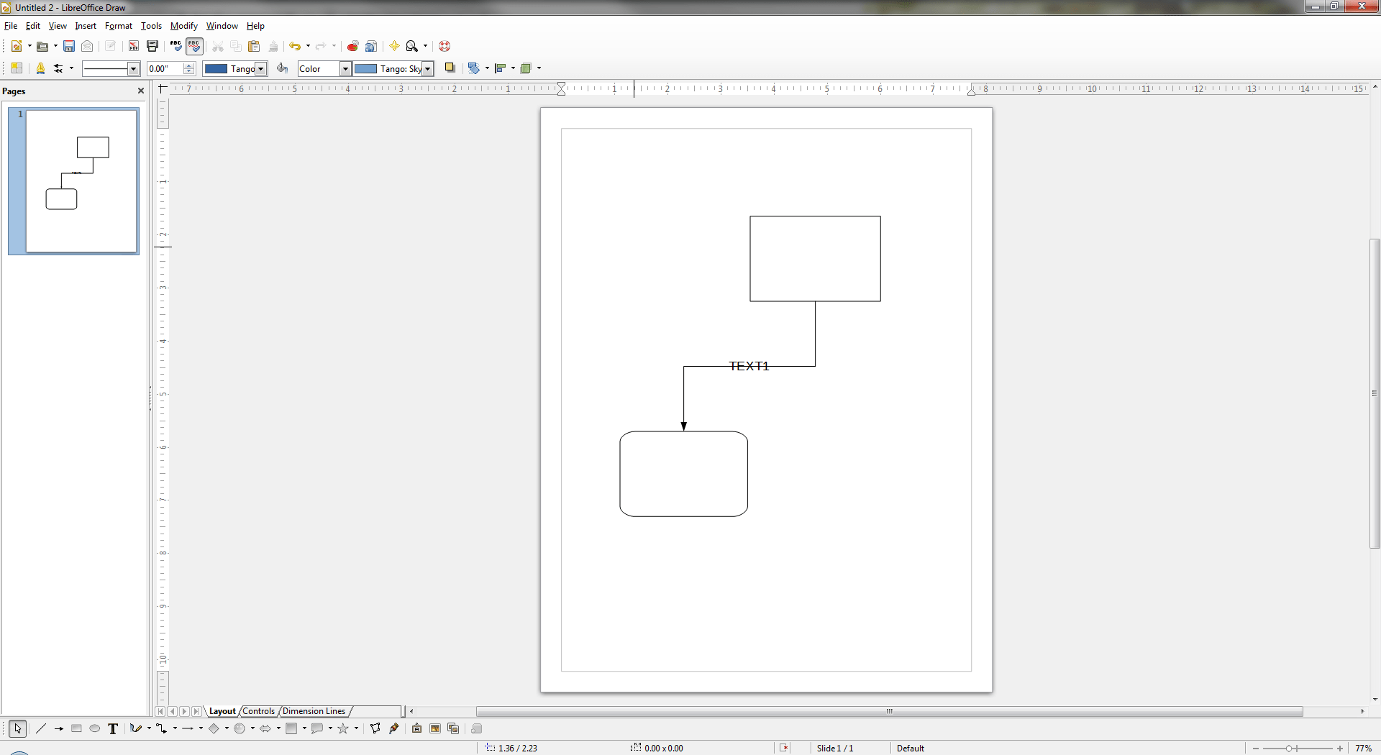The width and height of the screenshot is (1381, 755).
Task: Toggle Glue Points tool
Action: point(393,728)
